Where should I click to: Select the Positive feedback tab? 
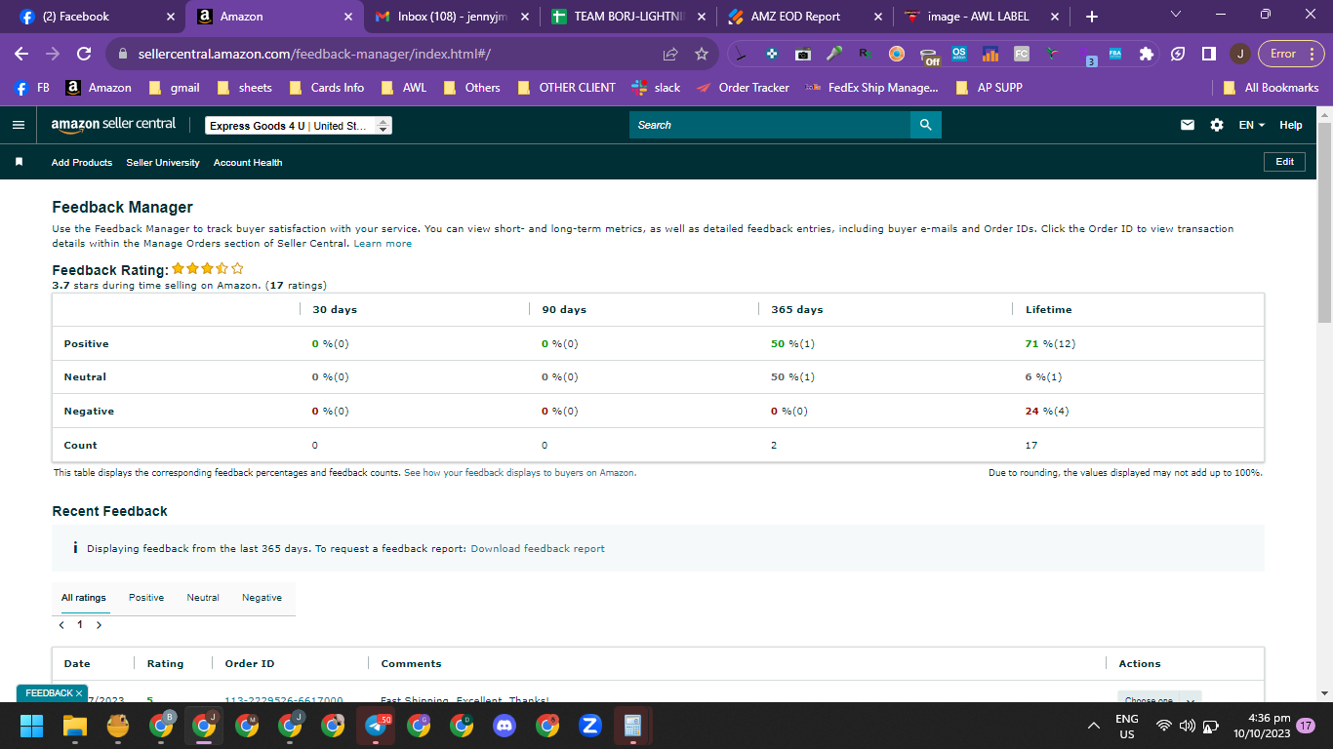click(146, 598)
